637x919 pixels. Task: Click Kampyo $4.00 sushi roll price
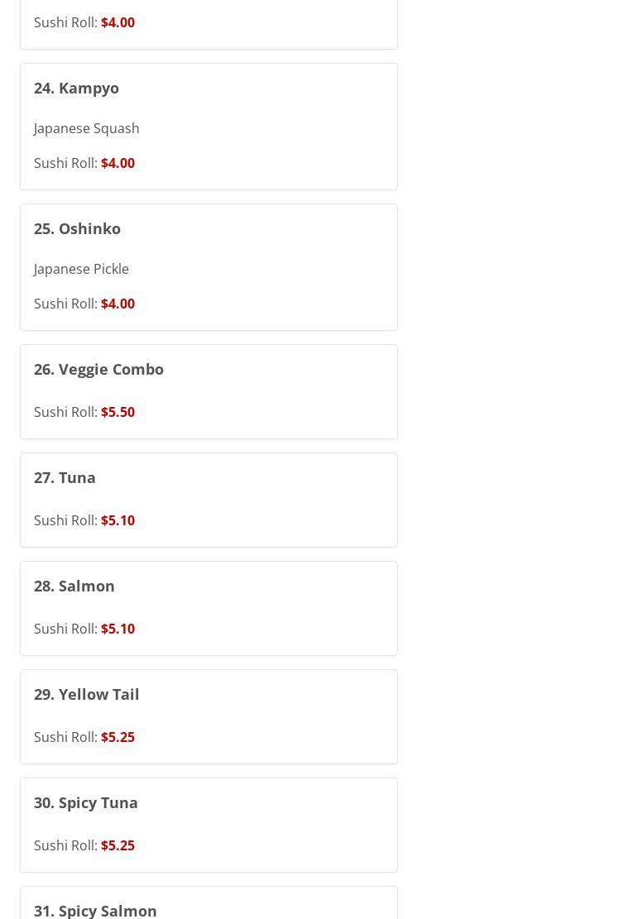point(117,163)
